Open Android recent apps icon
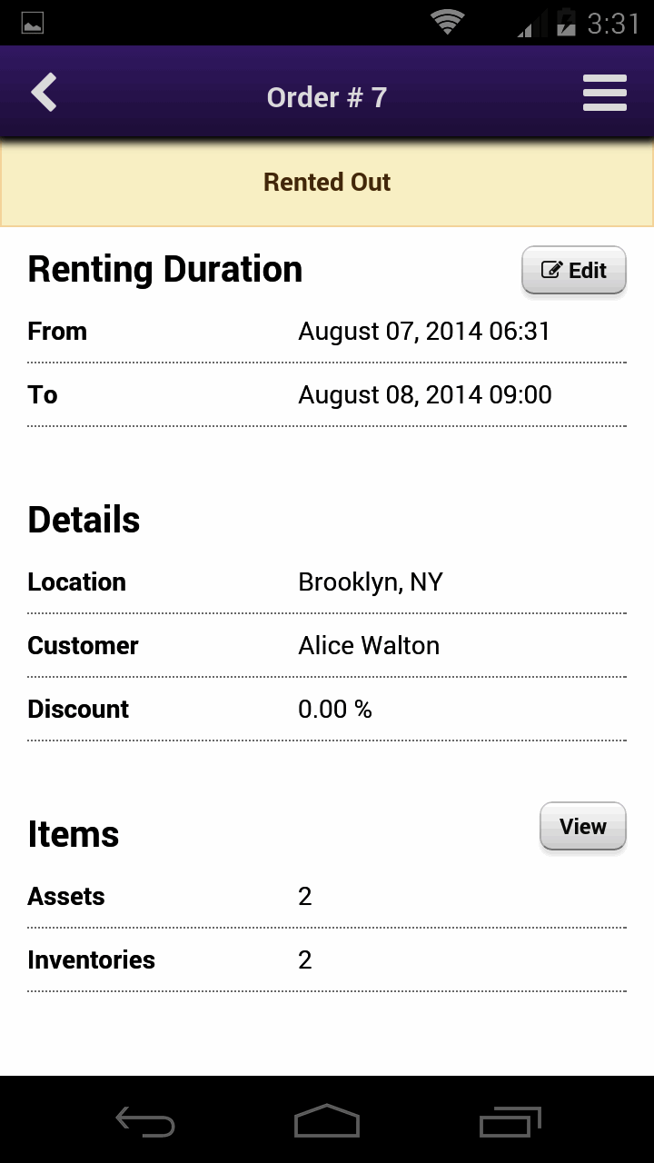 [x=510, y=1121]
